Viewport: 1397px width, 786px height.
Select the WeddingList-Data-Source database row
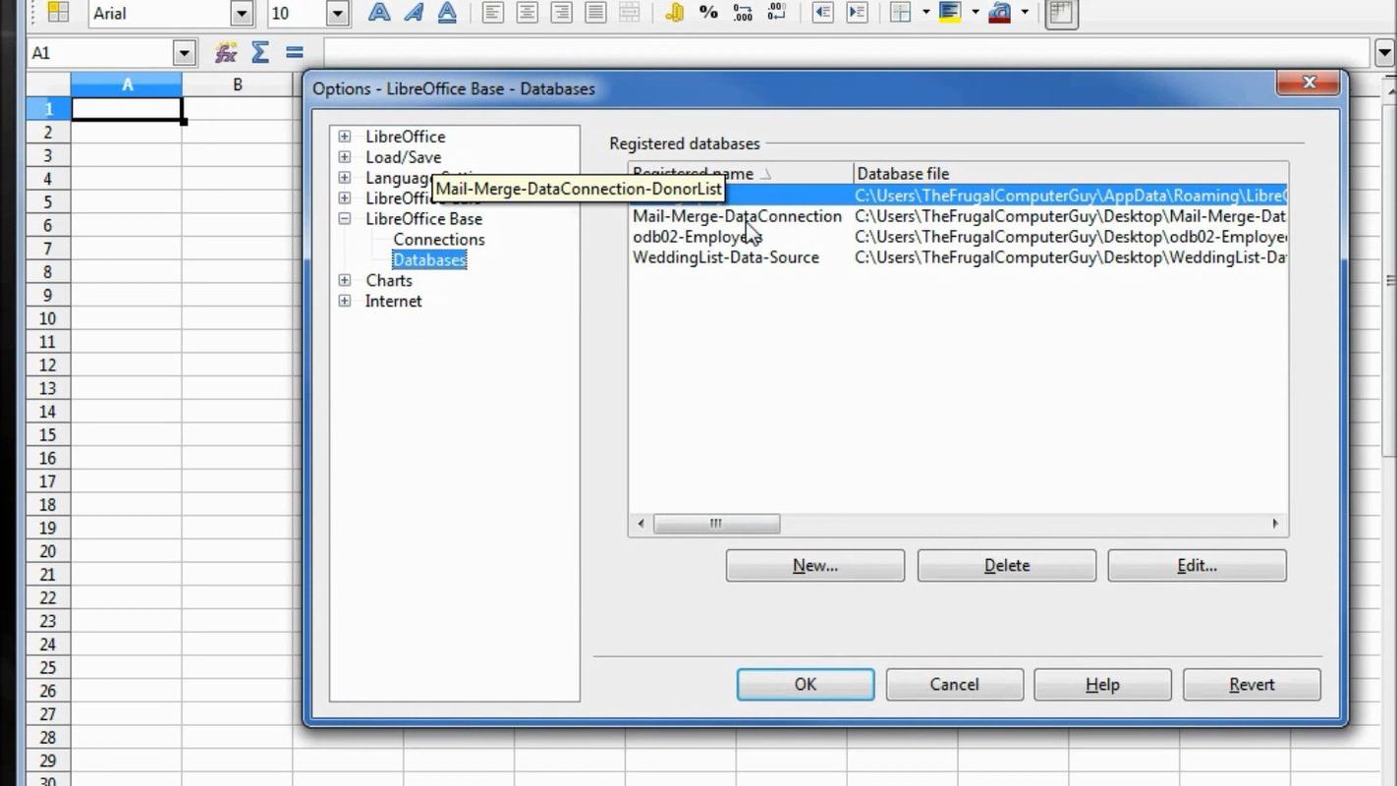(x=958, y=257)
